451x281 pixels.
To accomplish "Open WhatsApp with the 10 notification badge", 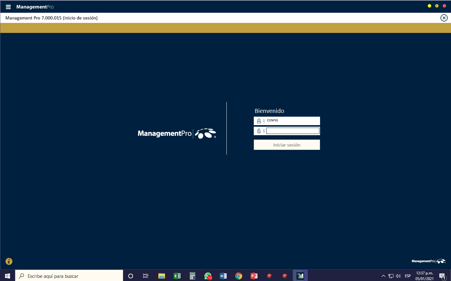I will [208, 276].
